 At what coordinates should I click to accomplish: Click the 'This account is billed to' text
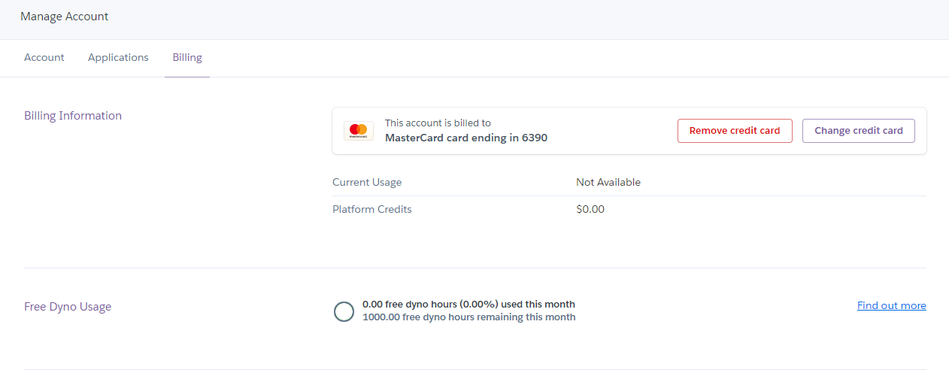438,123
